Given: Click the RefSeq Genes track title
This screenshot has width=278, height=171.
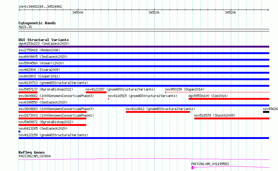Looking at the screenshot, I should click(32, 152).
